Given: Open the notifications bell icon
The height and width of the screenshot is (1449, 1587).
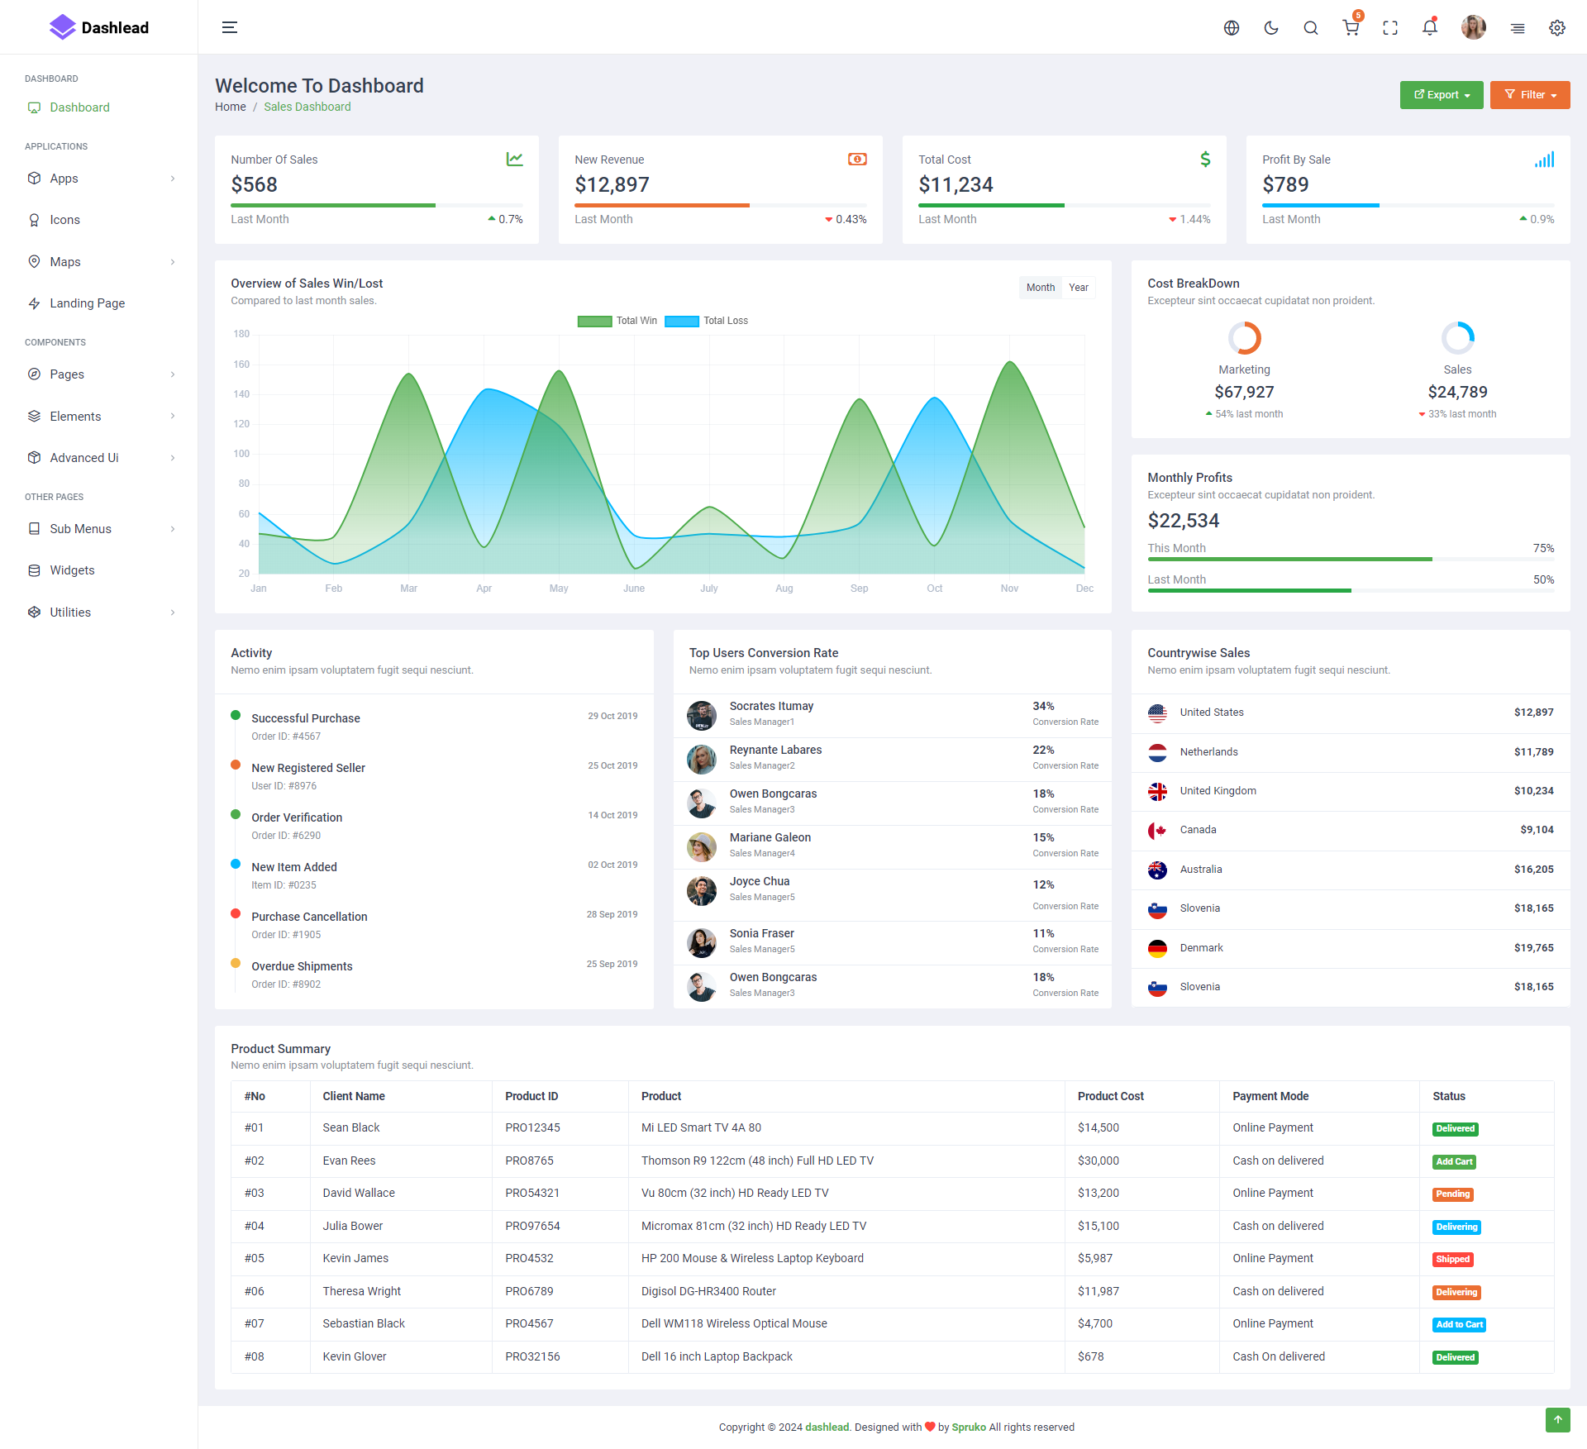Looking at the screenshot, I should (1430, 27).
